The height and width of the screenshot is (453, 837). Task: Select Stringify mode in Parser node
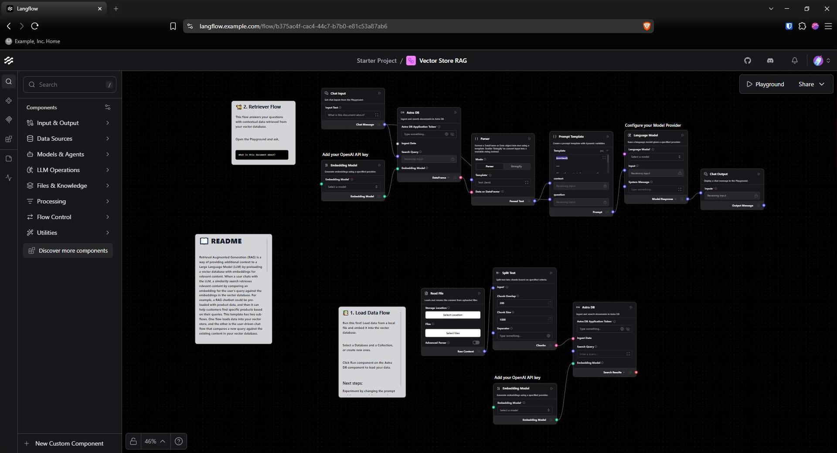[x=517, y=166]
